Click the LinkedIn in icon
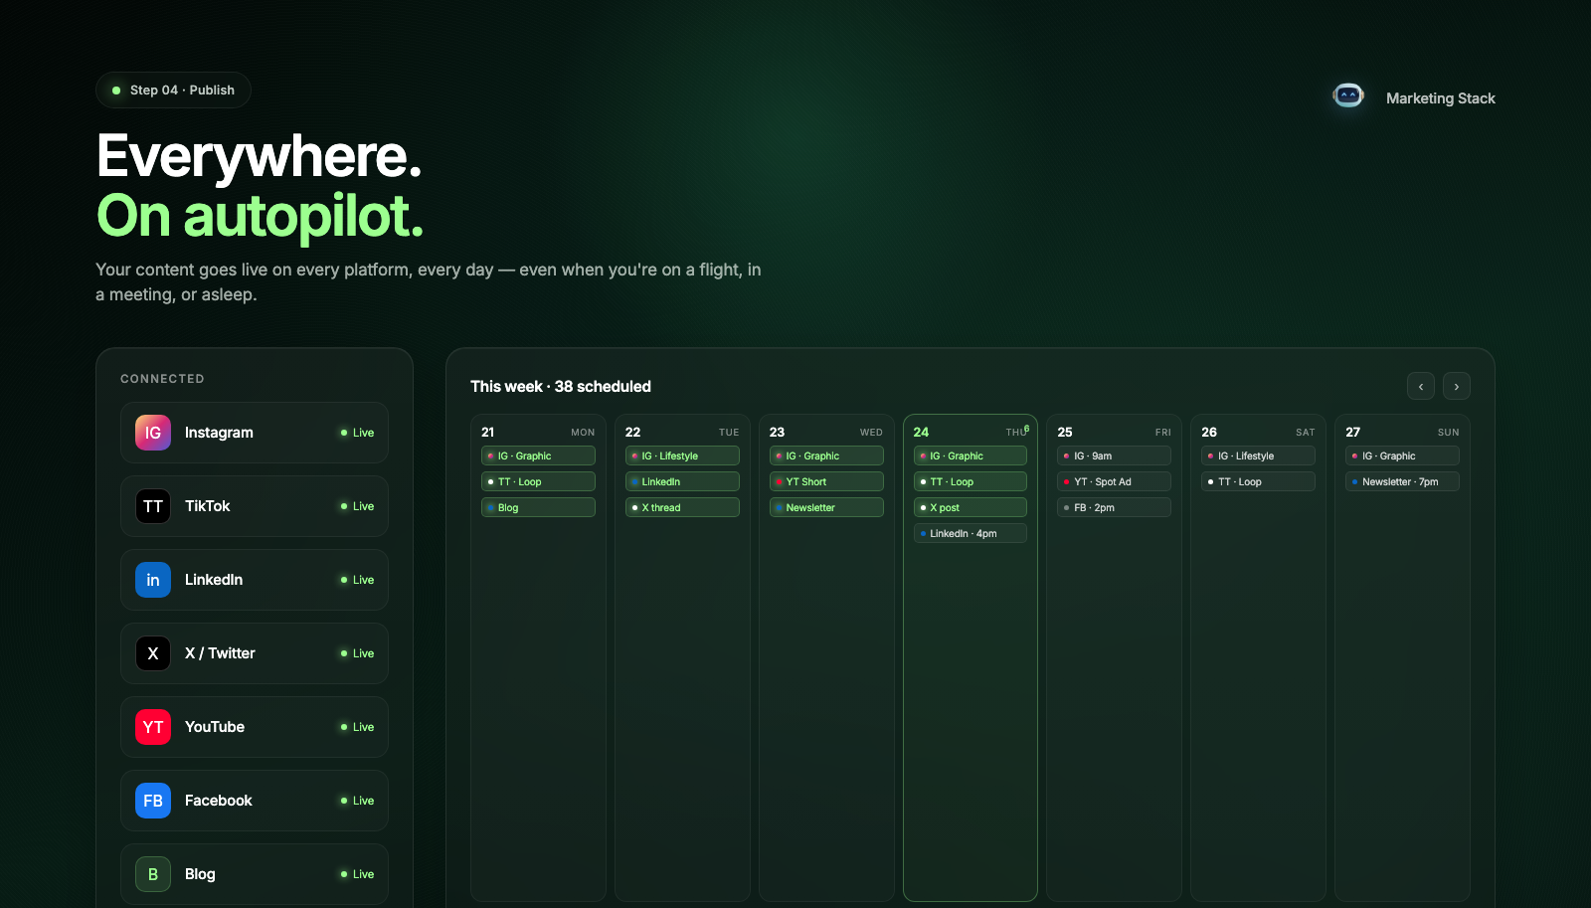Image resolution: width=1591 pixels, height=908 pixels. pyautogui.click(x=153, y=580)
